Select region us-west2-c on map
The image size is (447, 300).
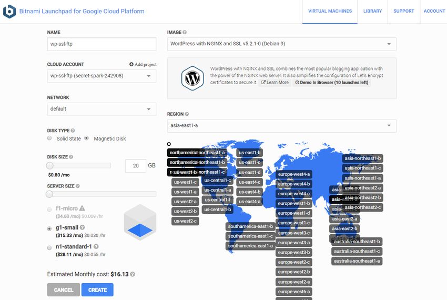pyautogui.click(x=185, y=221)
